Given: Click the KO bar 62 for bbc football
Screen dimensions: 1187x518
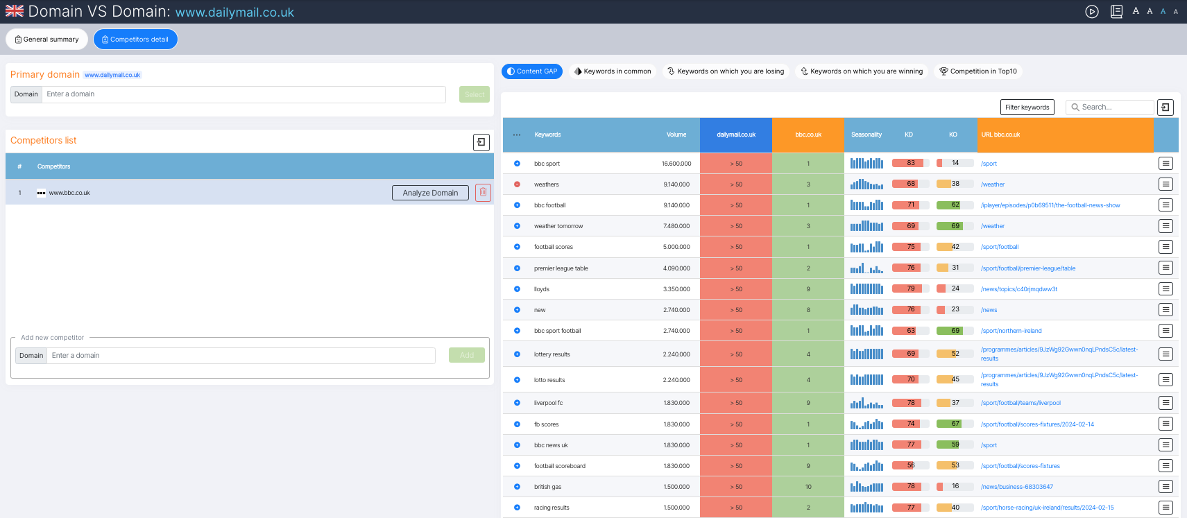Looking at the screenshot, I should (x=955, y=205).
